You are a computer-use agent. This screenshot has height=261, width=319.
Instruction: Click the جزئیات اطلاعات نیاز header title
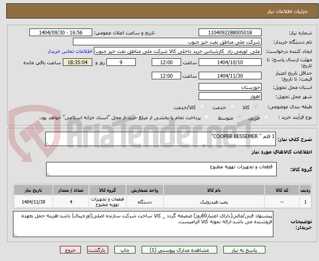pos(288,11)
